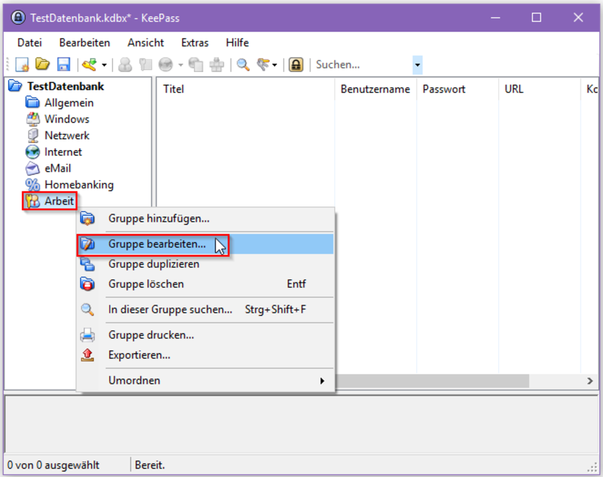603x477 pixels.
Task: Expand the Umordnen submenu
Action: pos(206,380)
